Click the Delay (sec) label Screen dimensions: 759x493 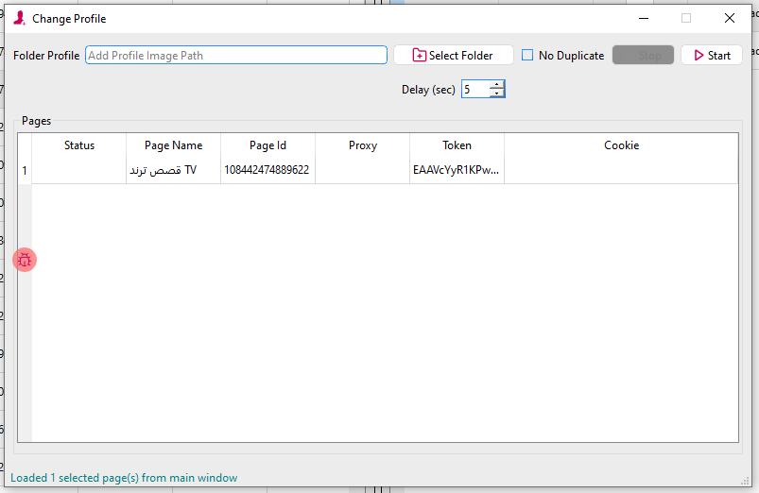428,90
